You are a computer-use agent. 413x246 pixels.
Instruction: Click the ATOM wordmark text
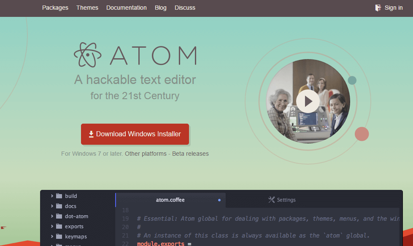tap(153, 55)
